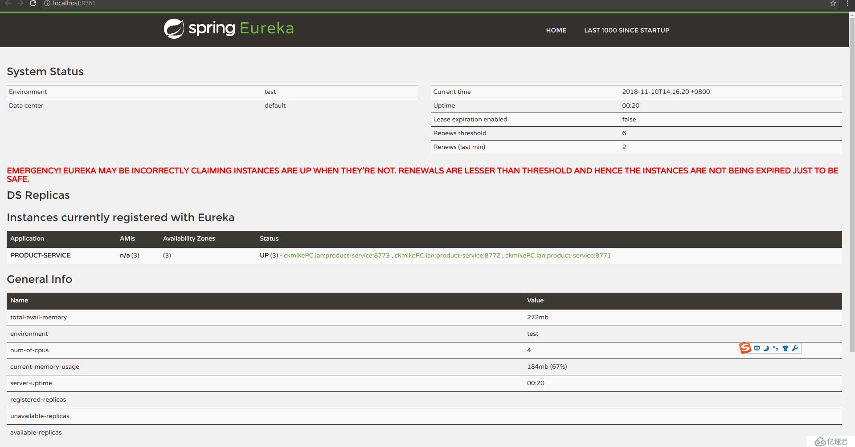The image size is (855, 447).
Task: Open instance link product-service:8773
Action: 336,255
